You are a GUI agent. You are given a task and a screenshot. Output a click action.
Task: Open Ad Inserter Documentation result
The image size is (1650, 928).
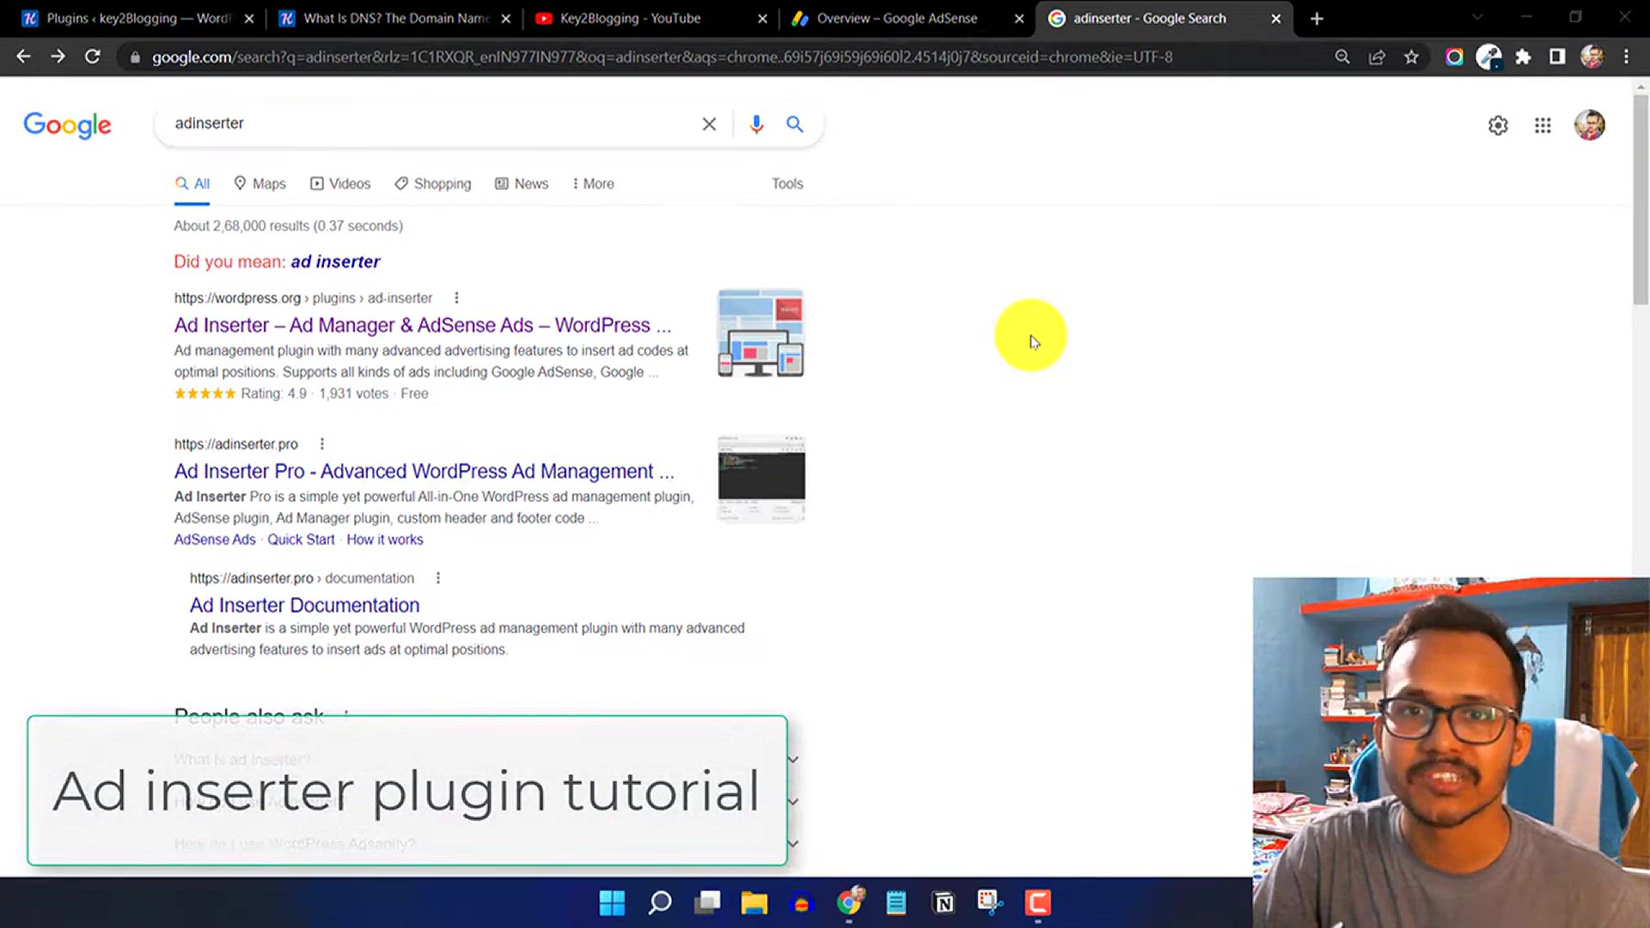click(x=304, y=606)
